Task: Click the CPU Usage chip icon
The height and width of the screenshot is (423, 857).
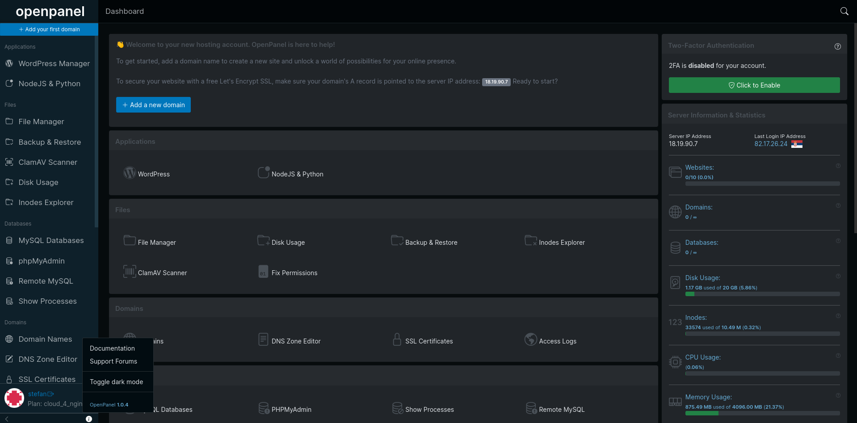Action: point(675,362)
